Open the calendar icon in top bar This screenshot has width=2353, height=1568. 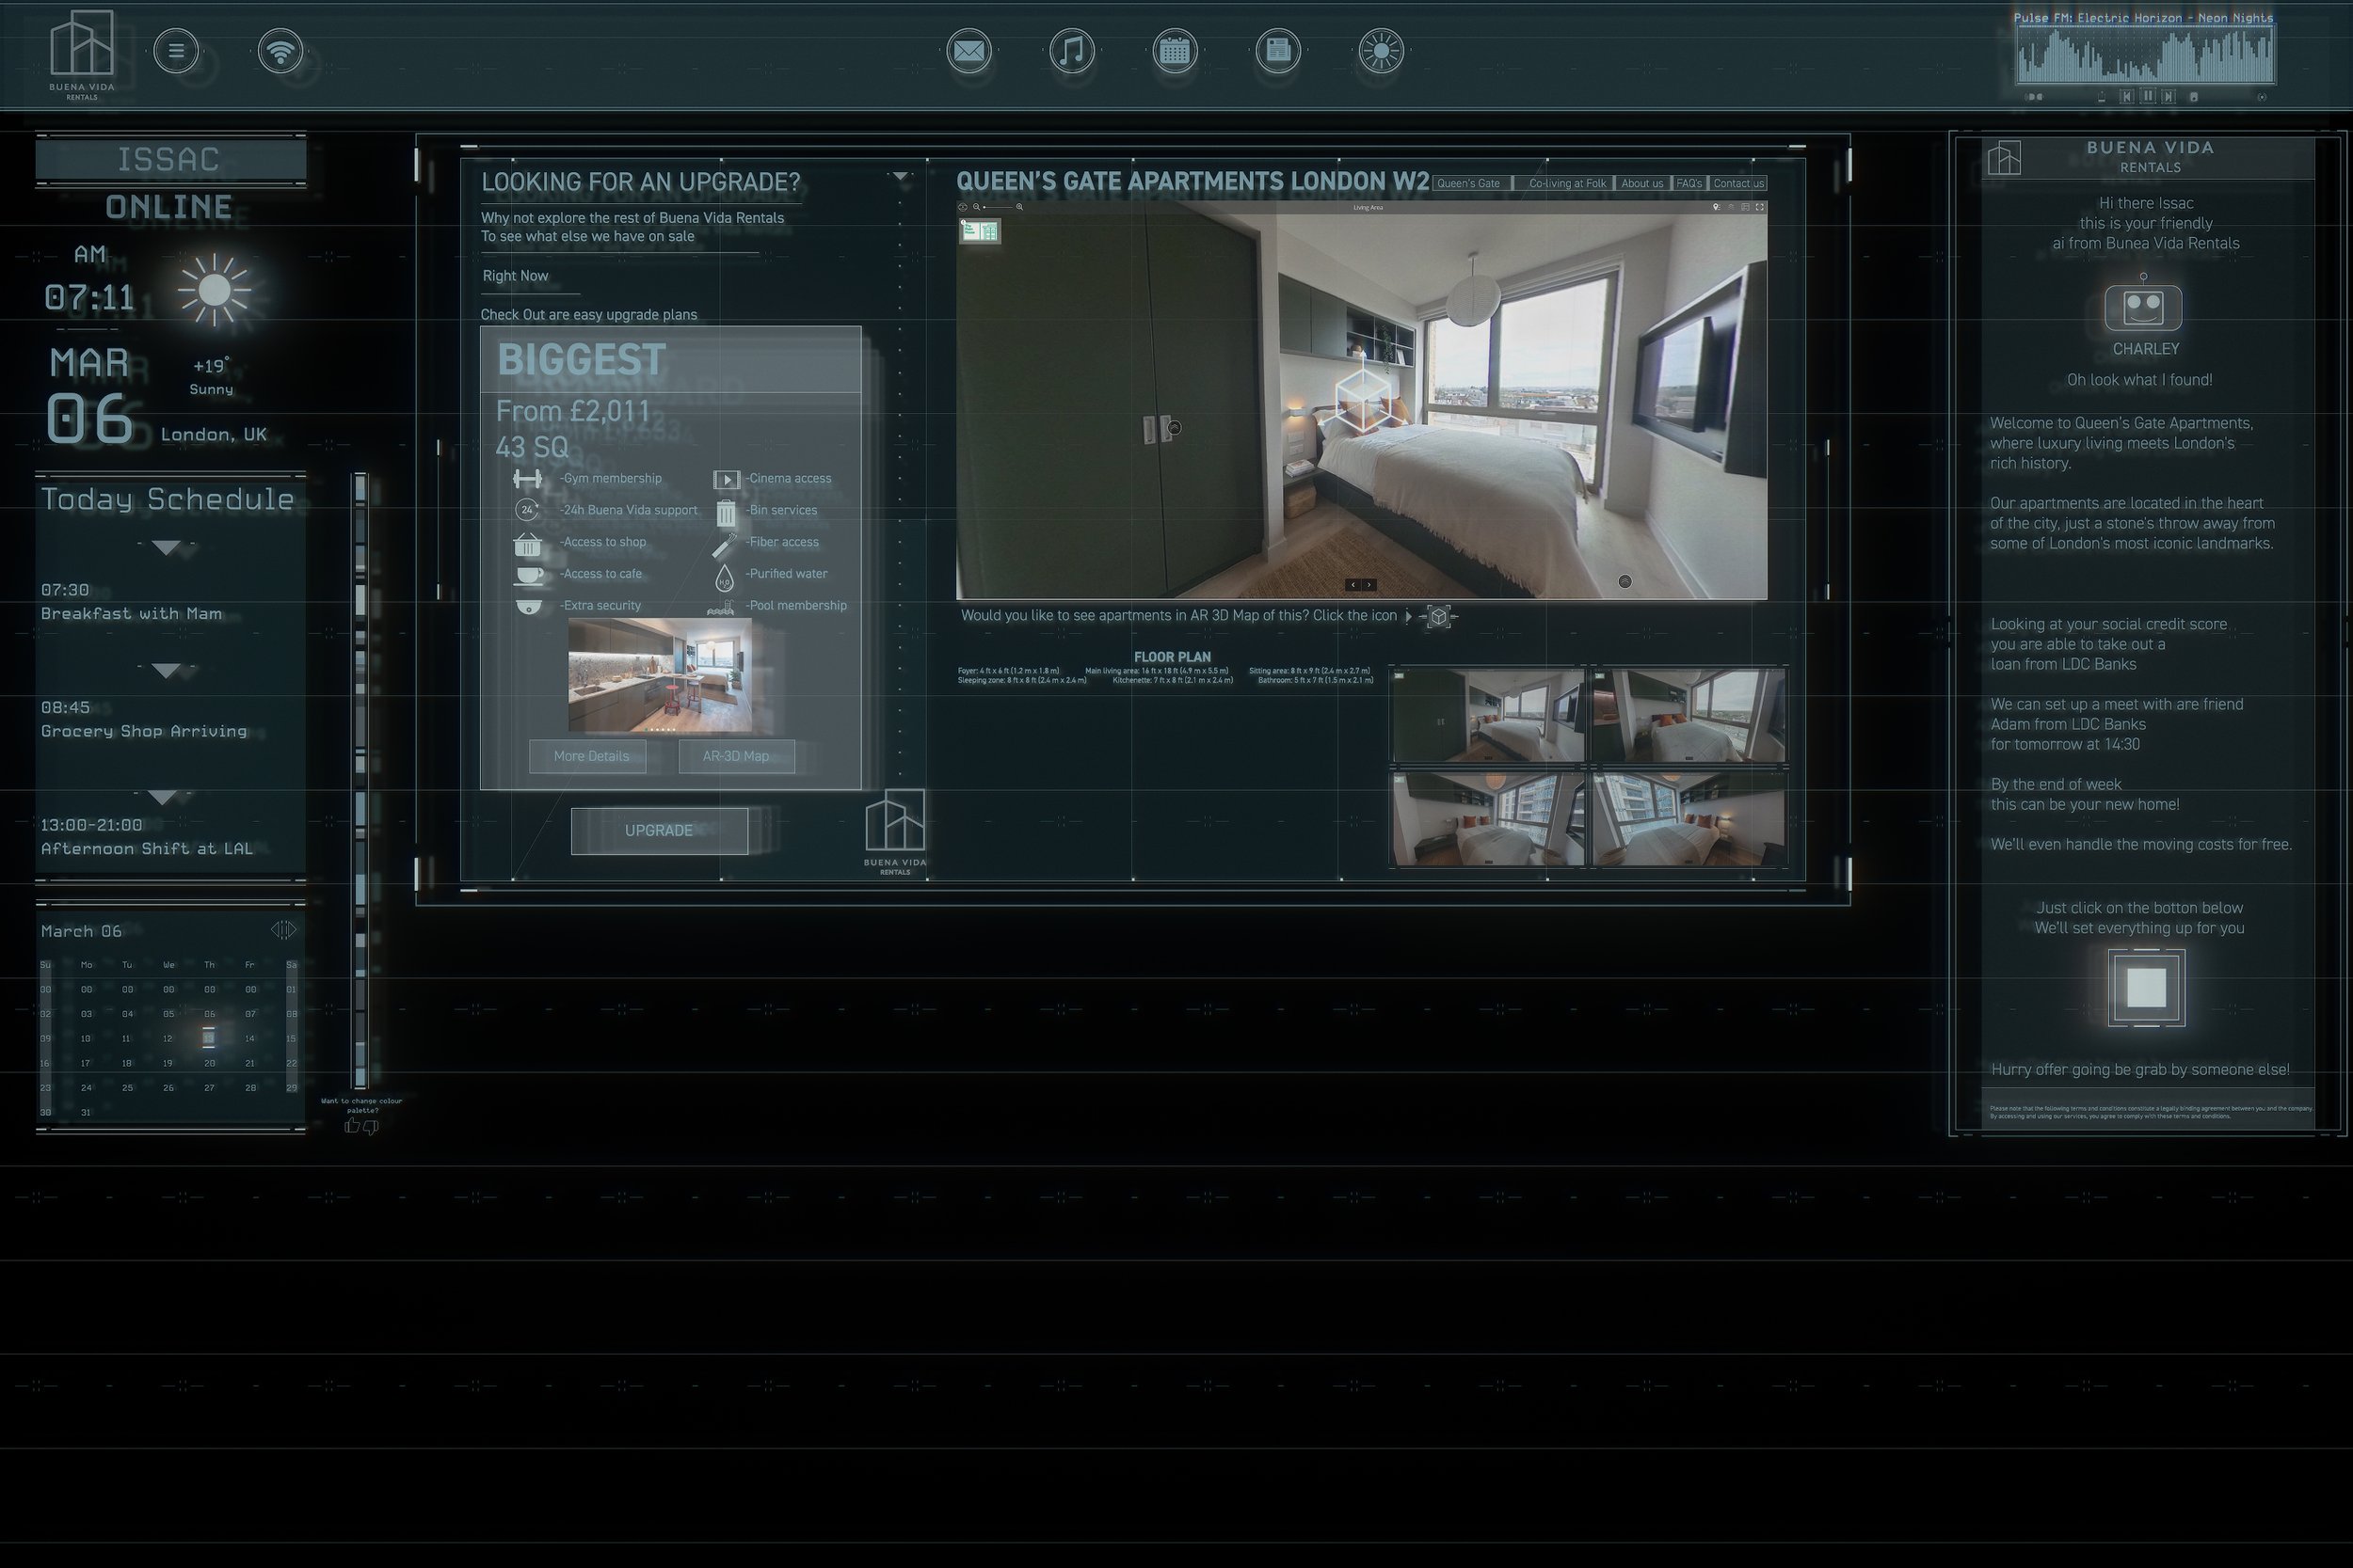pos(1175,51)
